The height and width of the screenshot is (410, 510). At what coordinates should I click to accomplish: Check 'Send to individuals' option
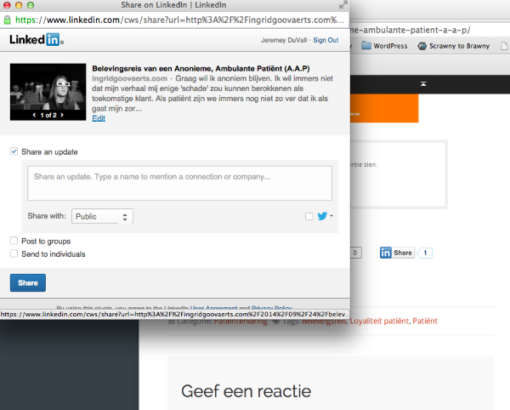[x=14, y=253]
